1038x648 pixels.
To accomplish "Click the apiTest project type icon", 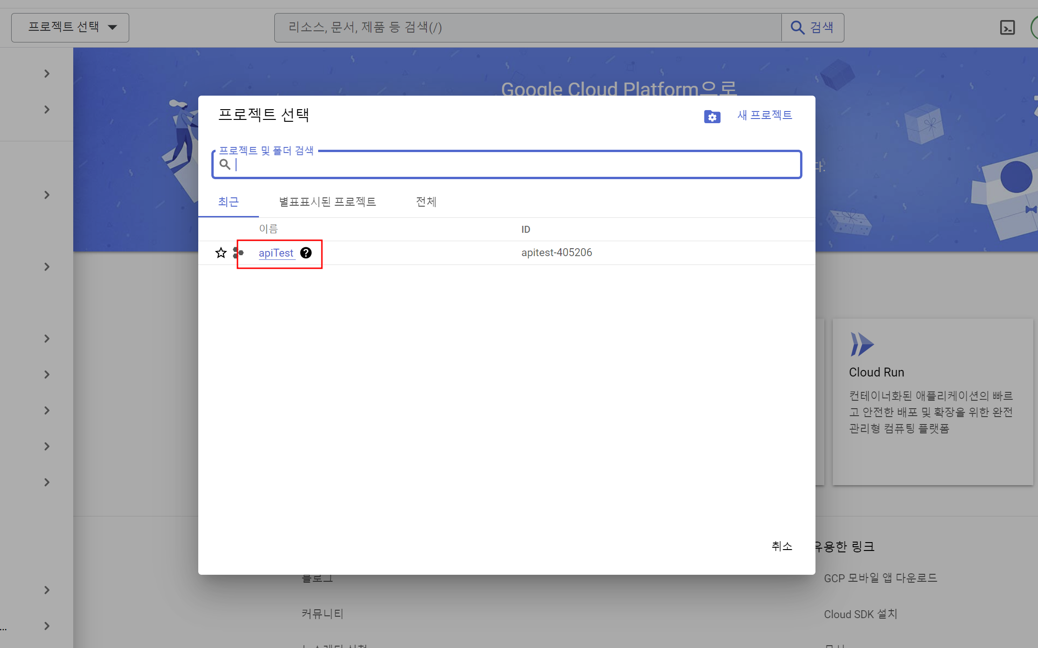I will click(x=238, y=253).
